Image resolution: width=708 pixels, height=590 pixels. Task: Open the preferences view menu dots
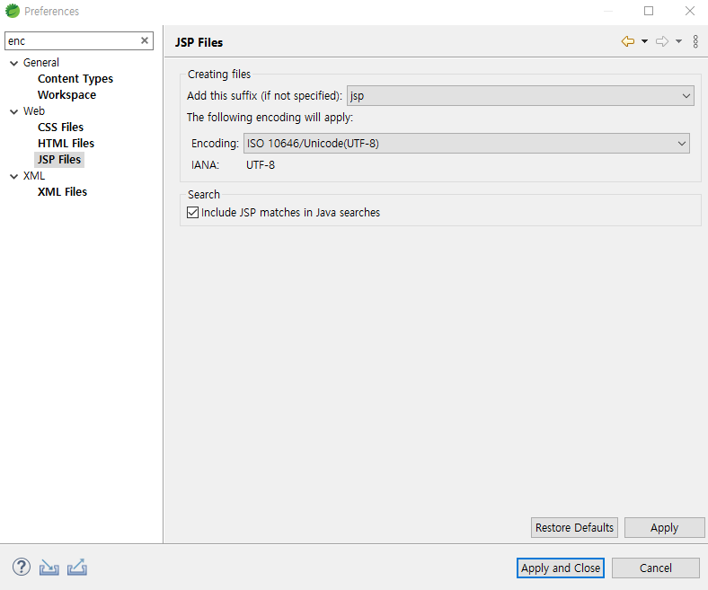point(695,41)
